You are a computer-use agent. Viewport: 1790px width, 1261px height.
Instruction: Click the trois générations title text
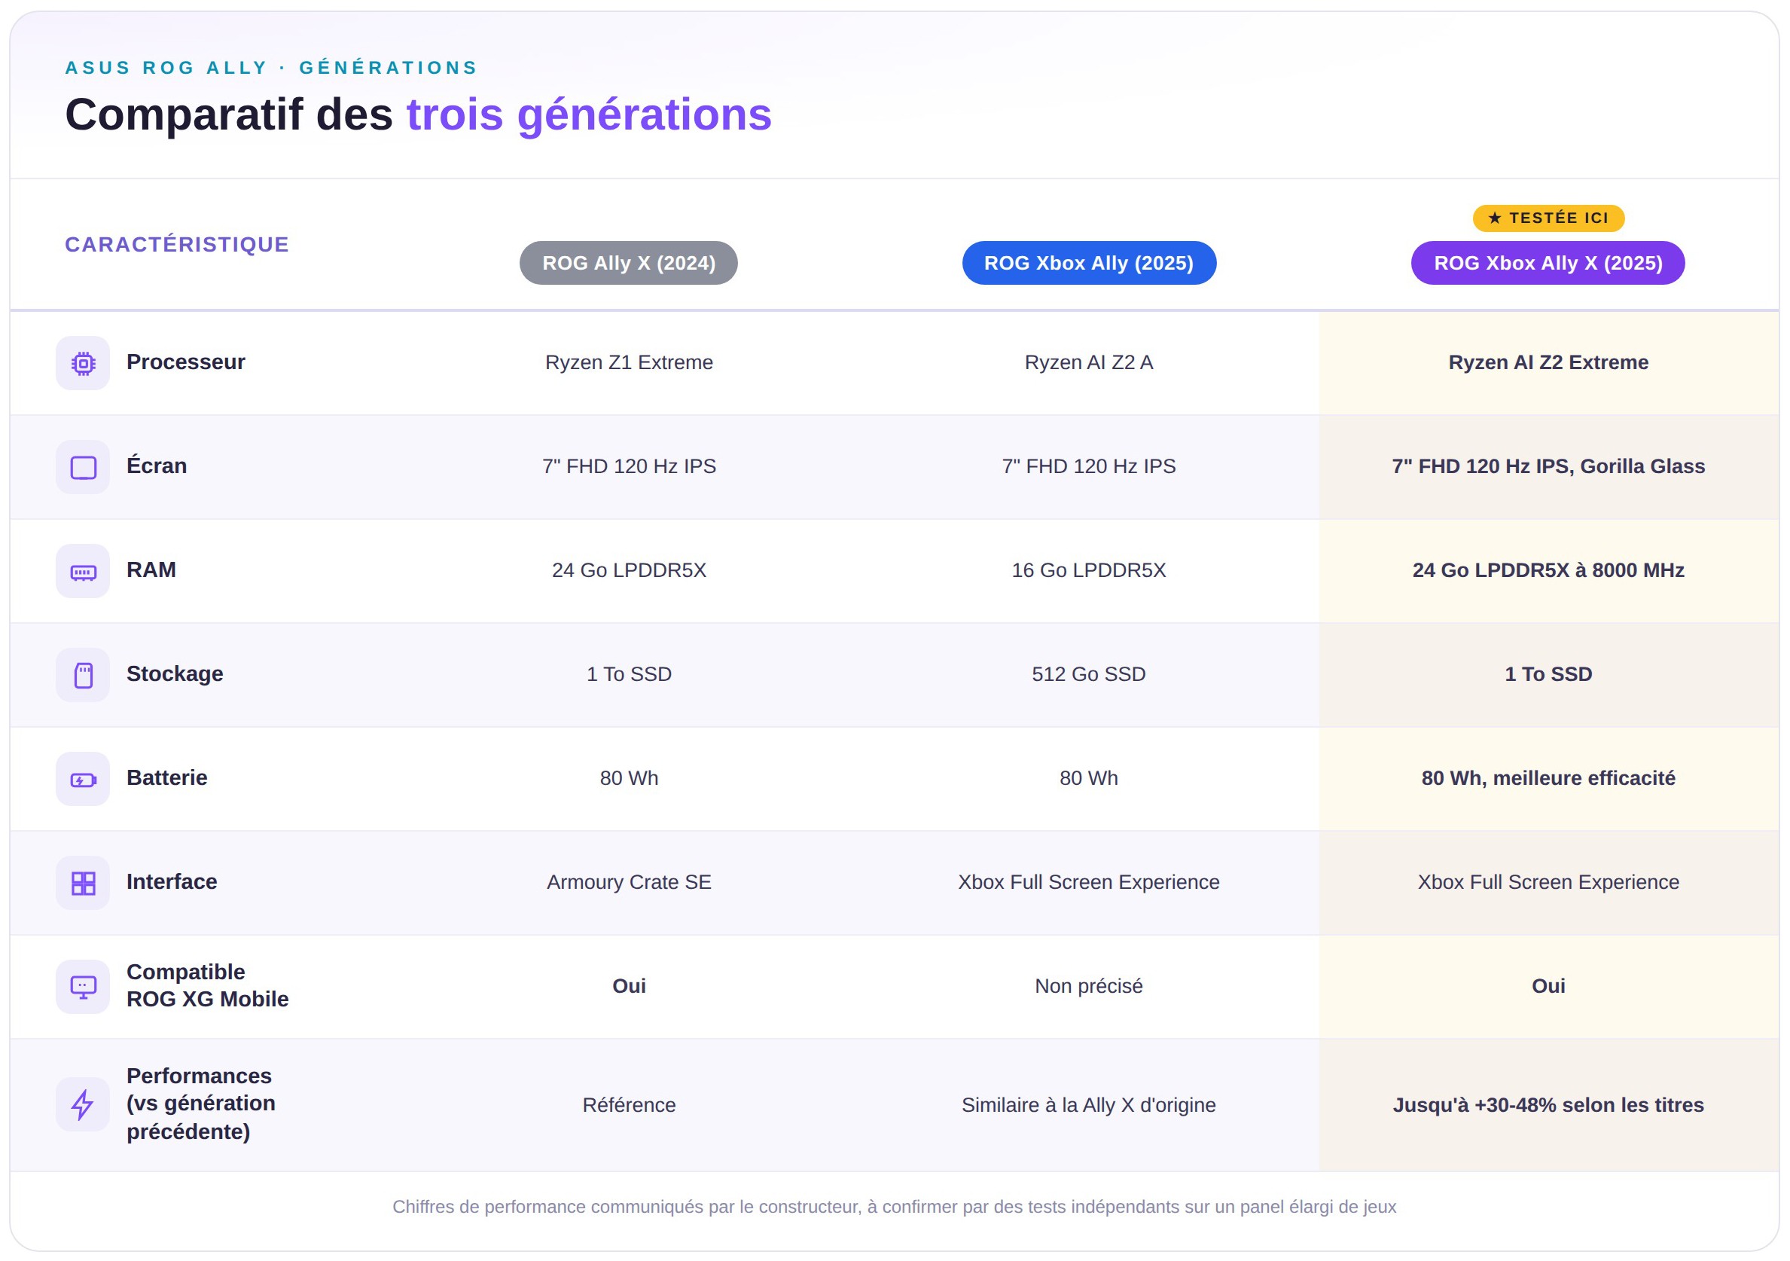pyautogui.click(x=590, y=114)
